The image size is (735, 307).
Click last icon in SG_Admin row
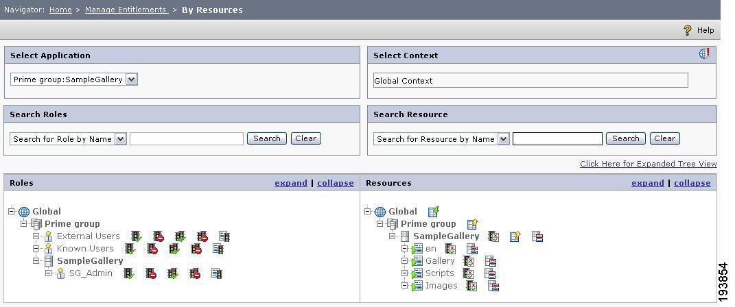tap(217, 273)
